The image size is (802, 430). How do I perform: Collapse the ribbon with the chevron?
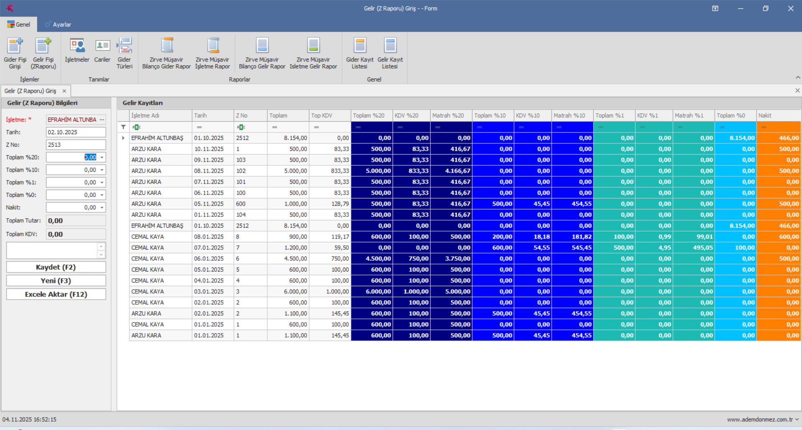[x=797, y=77]
